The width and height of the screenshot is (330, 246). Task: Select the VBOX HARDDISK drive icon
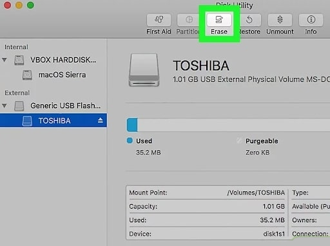point(19,60)
